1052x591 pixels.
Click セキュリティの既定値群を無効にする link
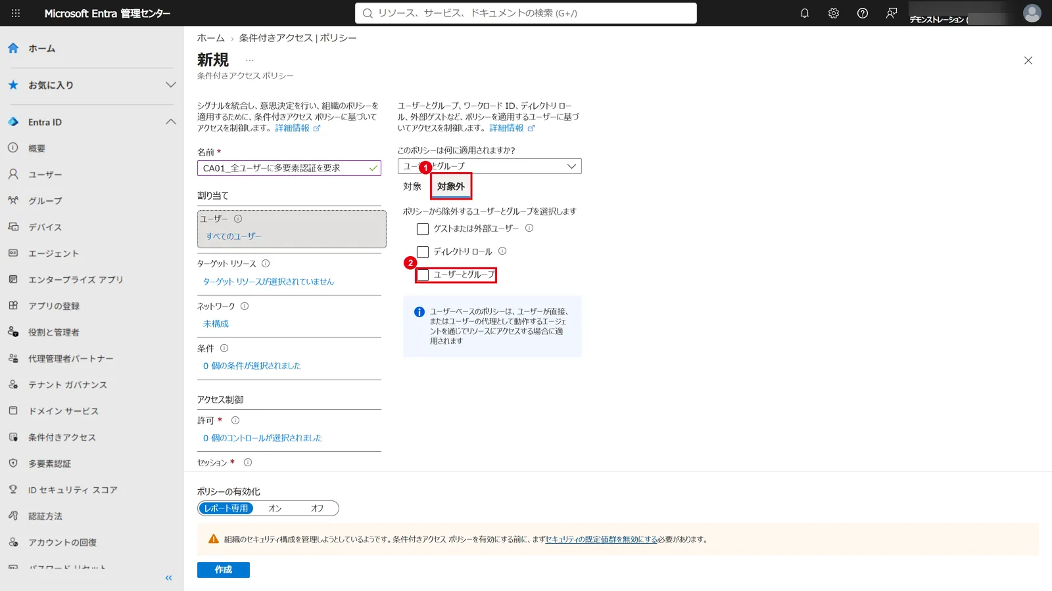(x=602, y=539)
